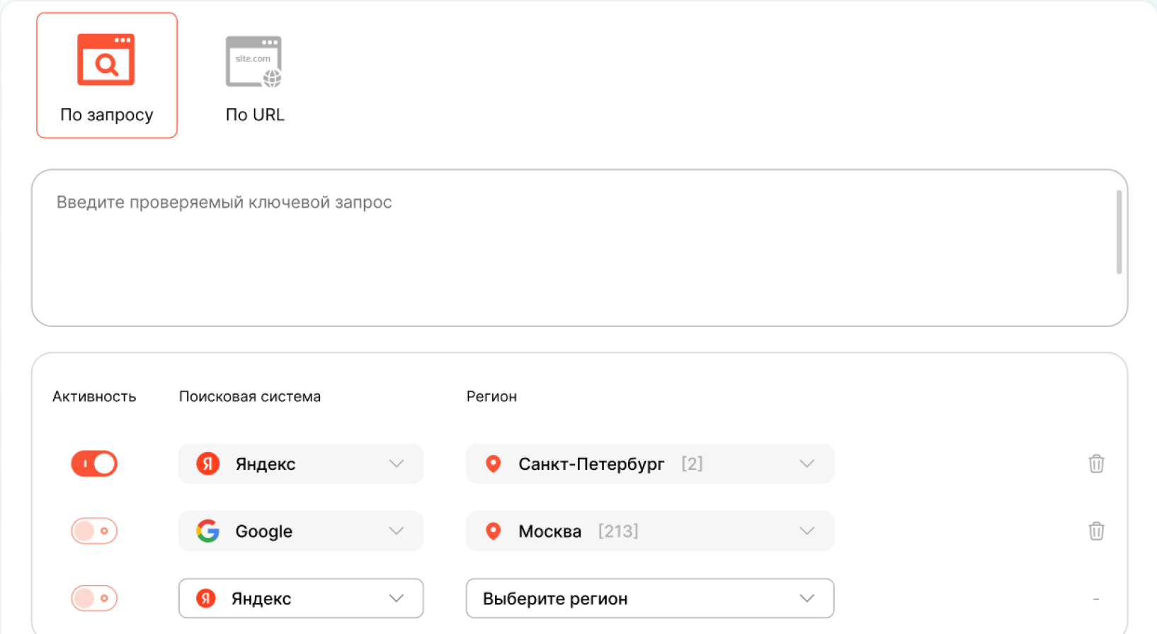
Task: Enable the Google Москва row toggle
Action: click(94, 531)
